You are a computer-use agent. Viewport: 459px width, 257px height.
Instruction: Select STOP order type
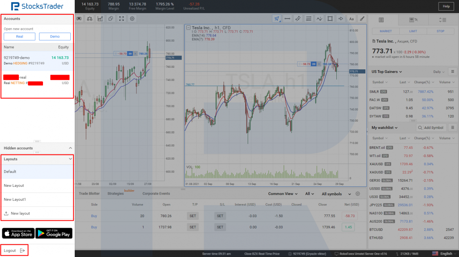[440, 31]
